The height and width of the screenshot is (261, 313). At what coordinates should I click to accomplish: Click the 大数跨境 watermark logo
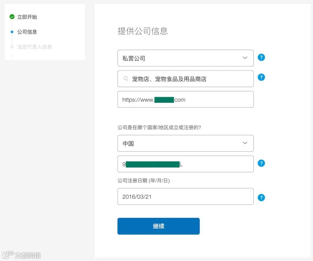pos(22,255)
